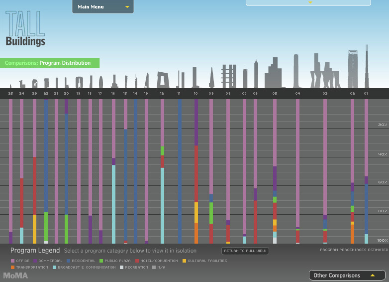Click the bar for building 05

pyautogui.click(x=275, y=171)
